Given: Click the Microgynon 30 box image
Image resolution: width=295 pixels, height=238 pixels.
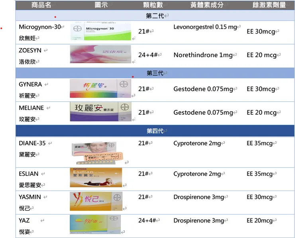Looking at the screenshot, I should pos(100,31).
